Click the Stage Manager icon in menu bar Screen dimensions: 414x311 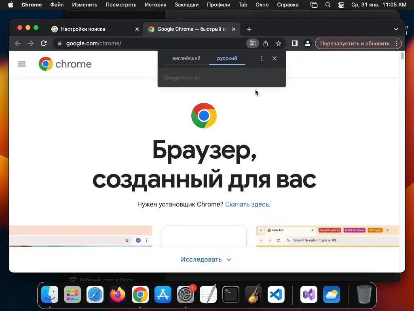point(314,5)
